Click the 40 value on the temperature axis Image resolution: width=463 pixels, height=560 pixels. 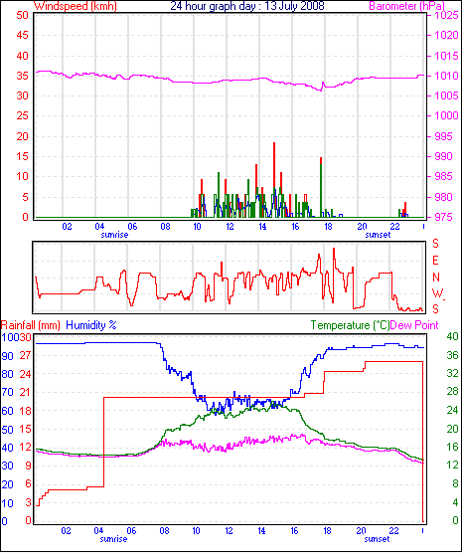click(x=453, y=336)
